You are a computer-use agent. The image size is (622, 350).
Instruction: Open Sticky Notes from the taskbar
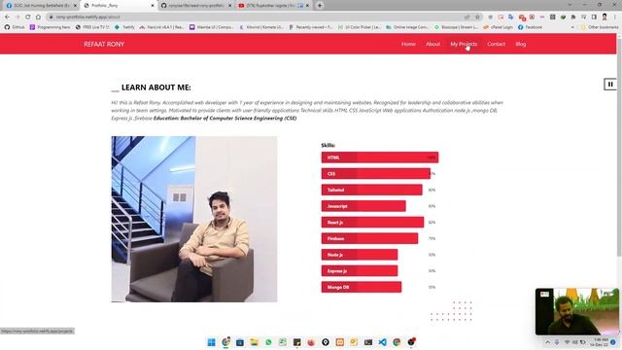[x=296, y=342]
